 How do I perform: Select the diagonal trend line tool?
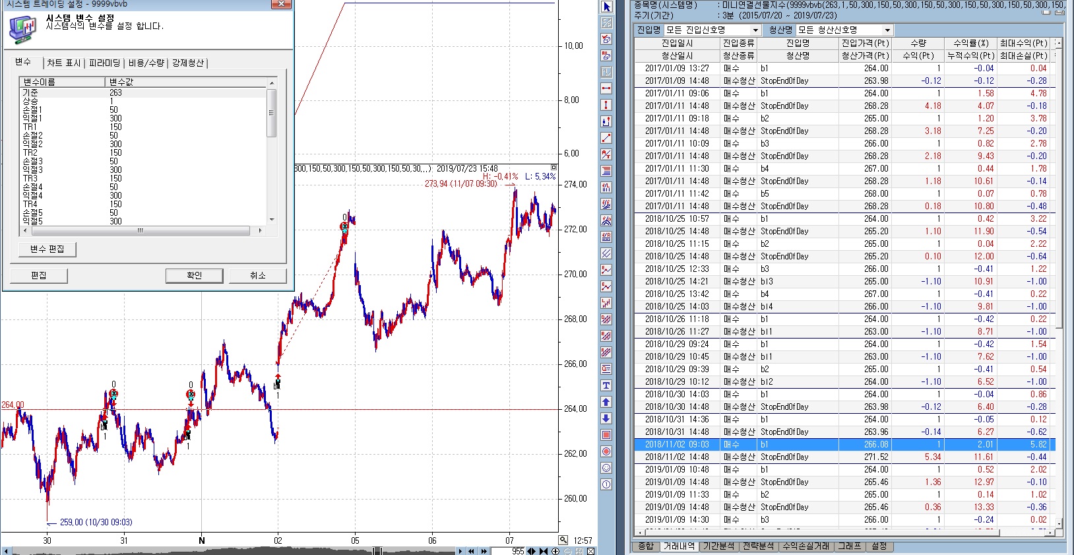(606, 138)
